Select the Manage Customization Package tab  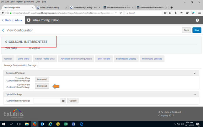click(20, 65)
